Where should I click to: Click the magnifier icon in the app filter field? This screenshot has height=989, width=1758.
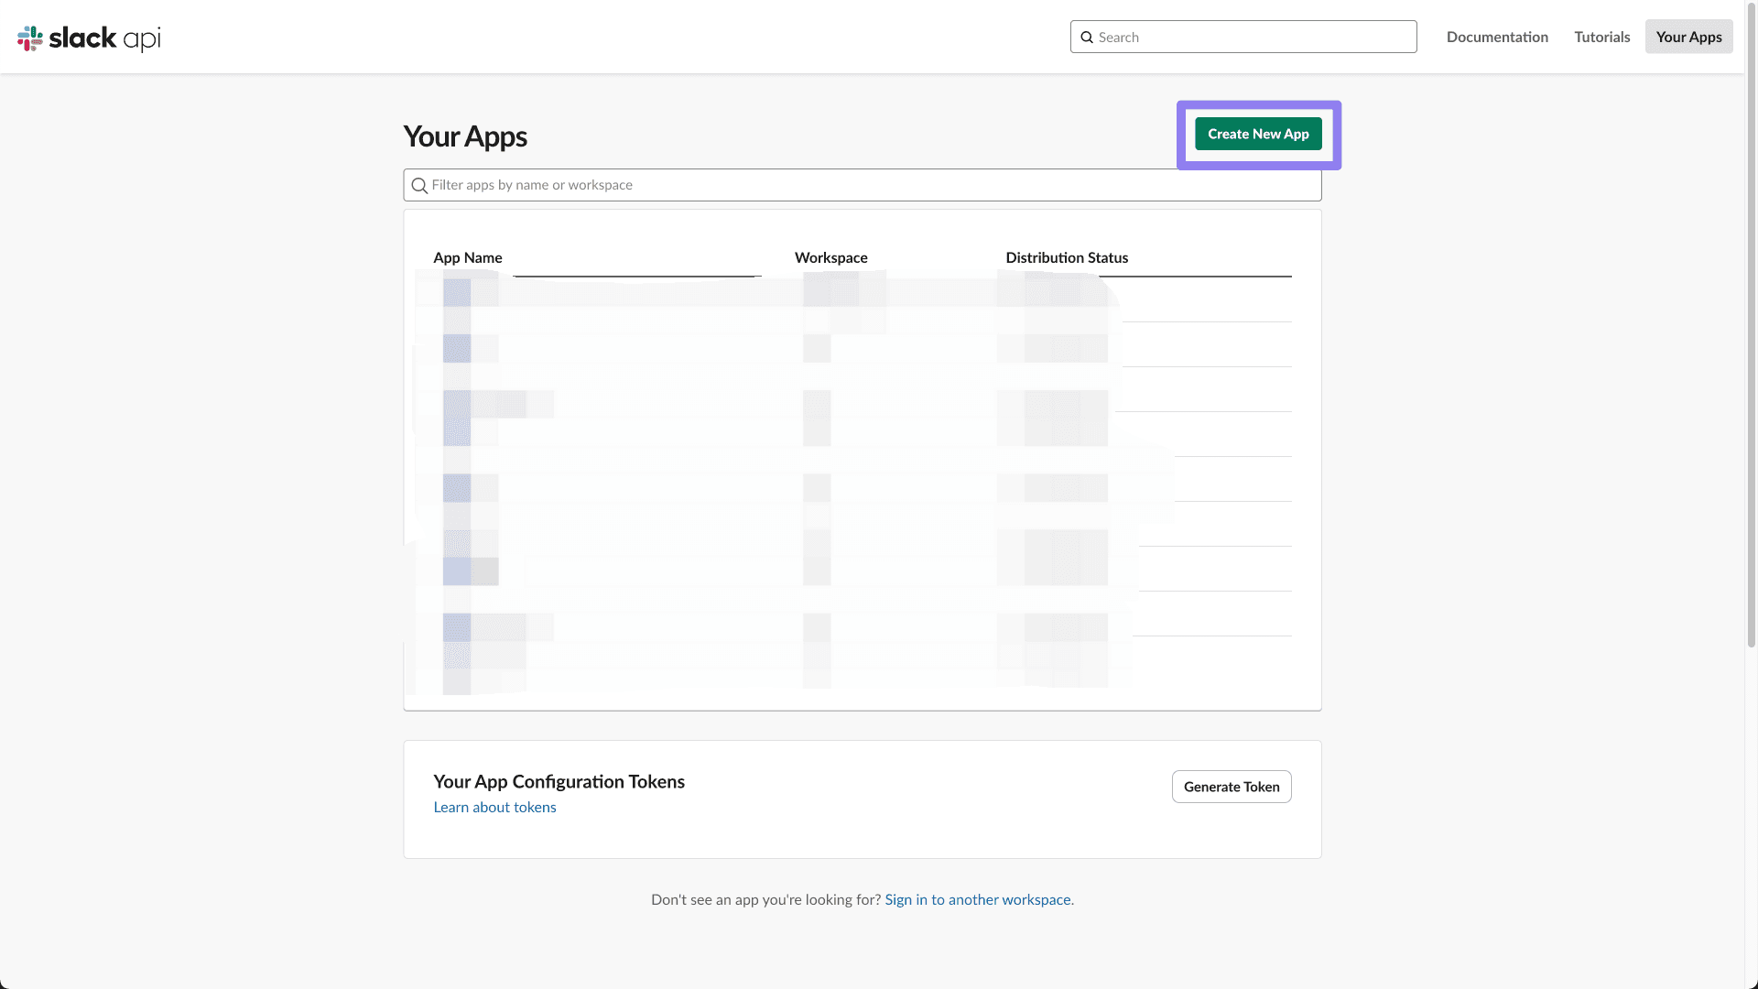point(419,186)
